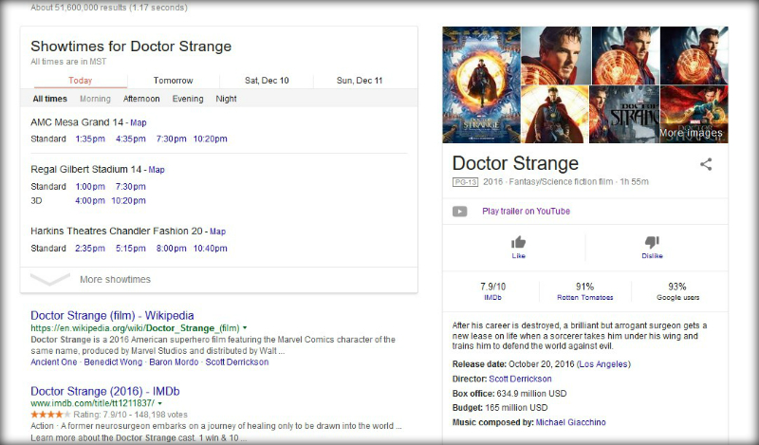Click the YouTube play icon for trailer

[x=459, y=212]
